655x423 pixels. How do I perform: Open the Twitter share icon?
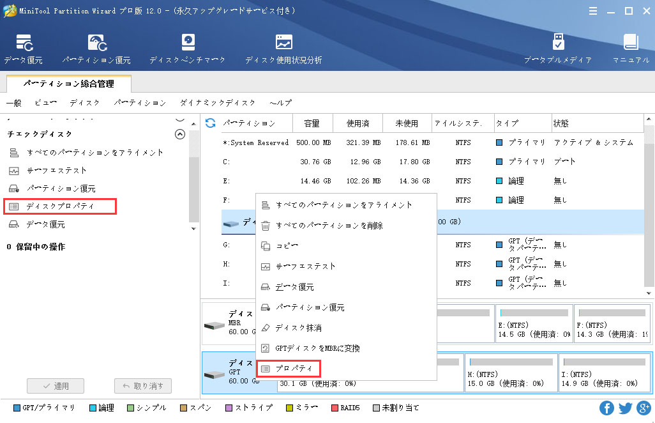626,408
